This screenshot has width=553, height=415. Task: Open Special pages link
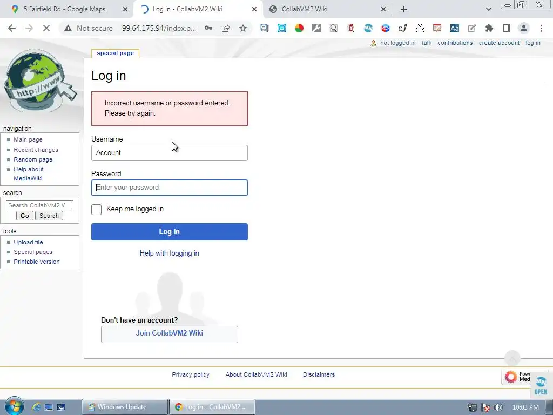[33, 252]
